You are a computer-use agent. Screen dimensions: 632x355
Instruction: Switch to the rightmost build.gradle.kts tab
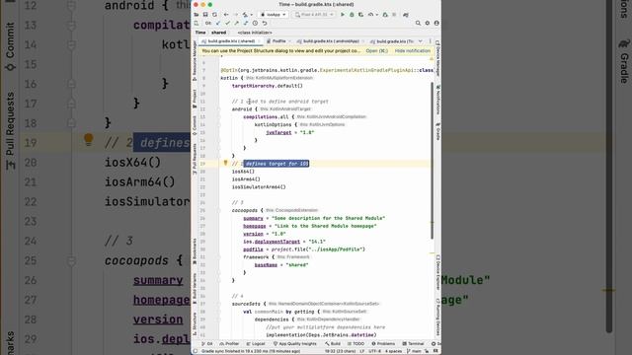[392, 41]
